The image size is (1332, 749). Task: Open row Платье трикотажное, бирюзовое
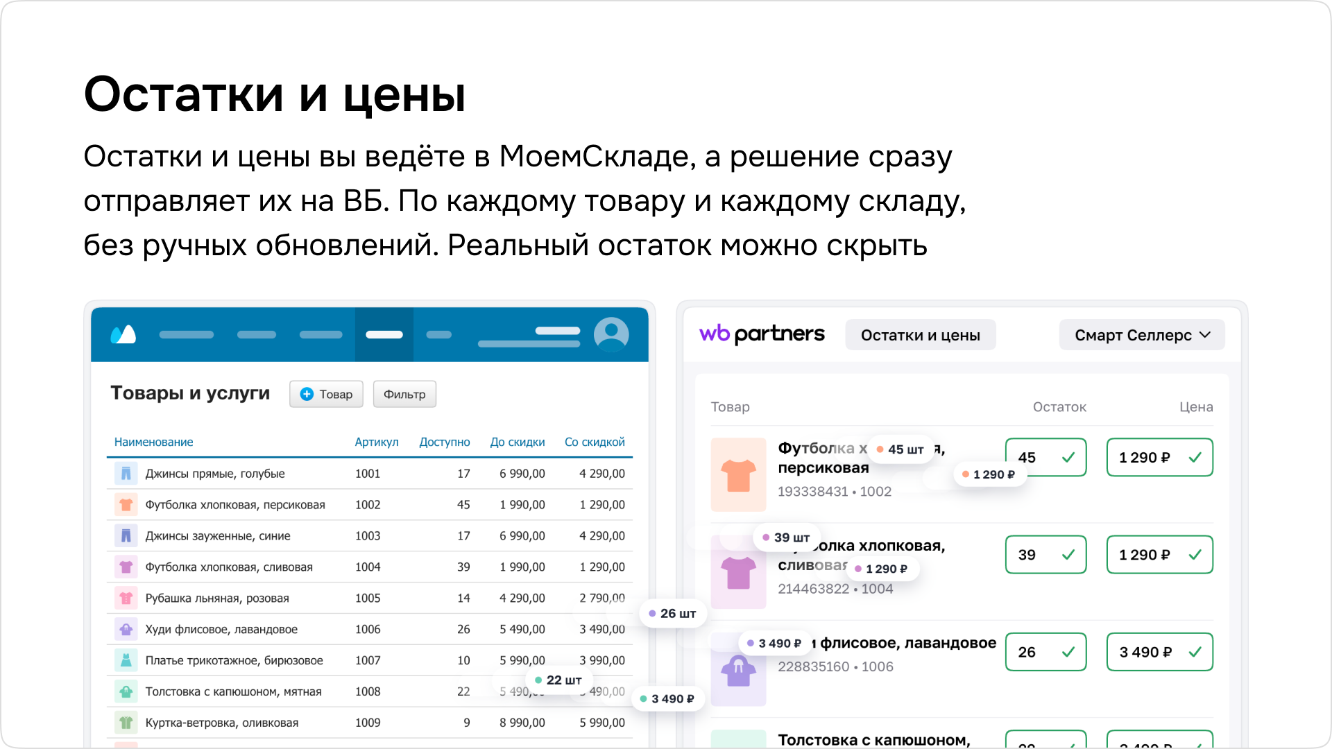coord(370,660)
